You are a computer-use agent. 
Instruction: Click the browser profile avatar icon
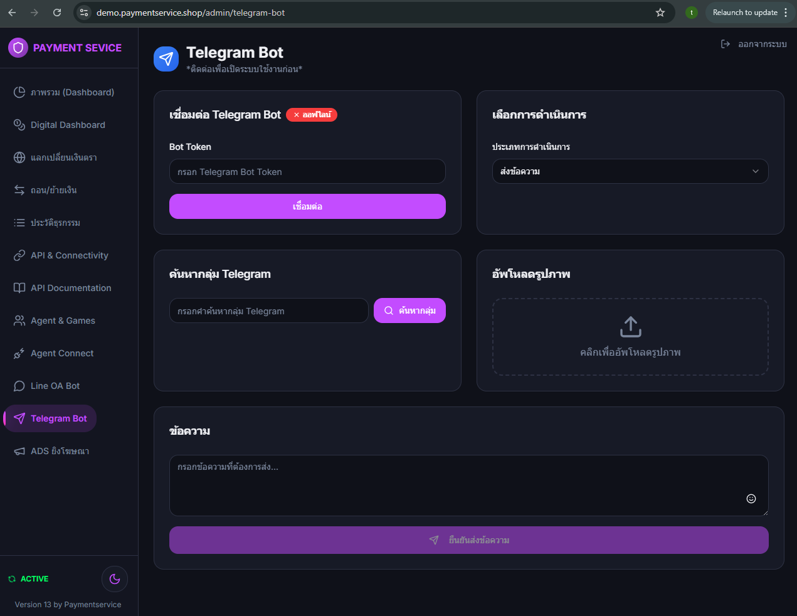point(691,13)
